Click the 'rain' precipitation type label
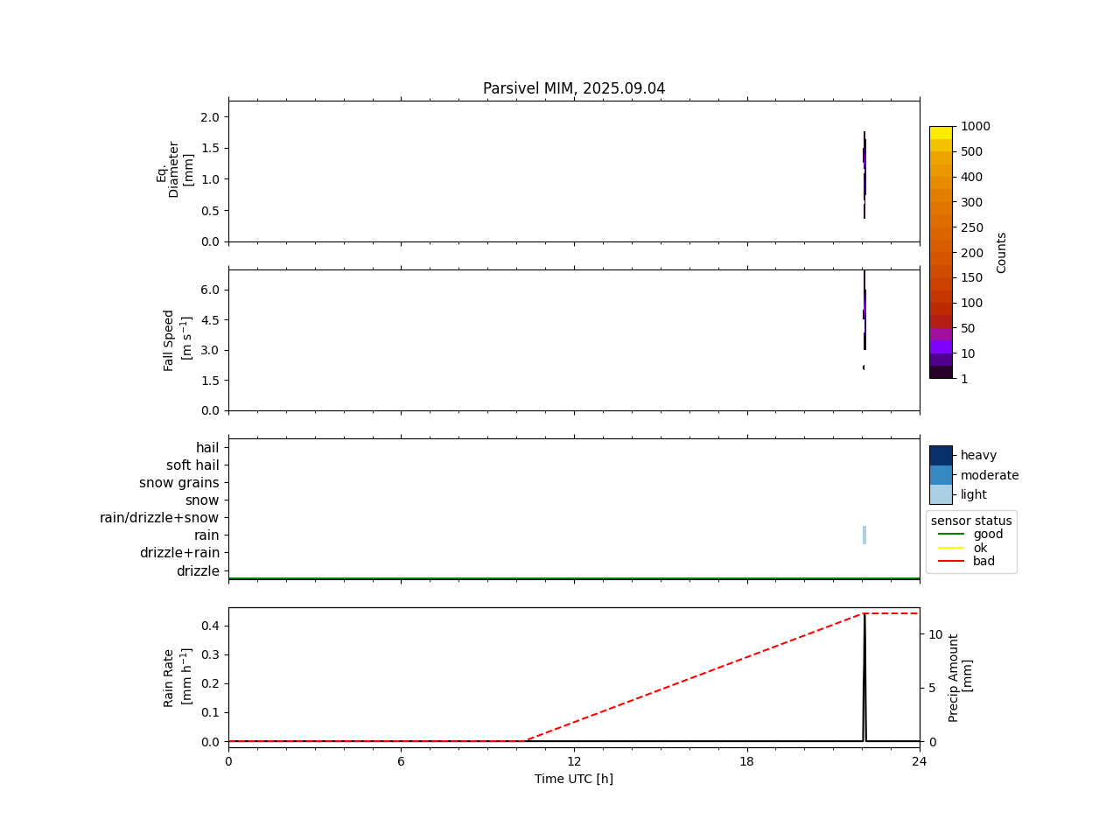Screen dimensions: 1120x840 tap(206, 535)
